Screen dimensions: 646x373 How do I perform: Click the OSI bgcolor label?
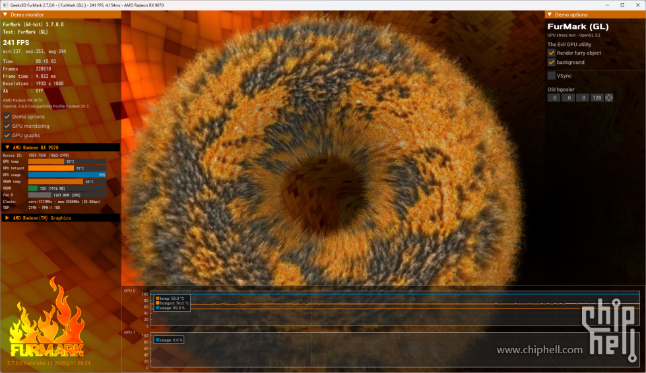561,89
